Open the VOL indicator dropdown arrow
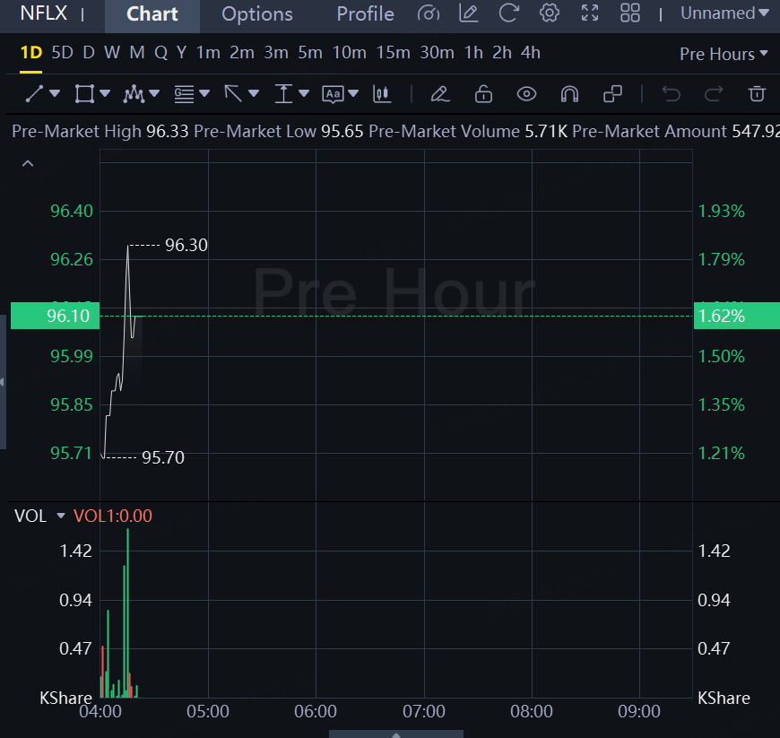Viewport: 780px width, 738px height. click(x=61, y=516)
